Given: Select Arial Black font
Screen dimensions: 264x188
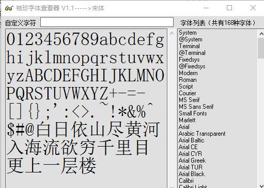Looking at the screenshot, I should coord(192,174).
